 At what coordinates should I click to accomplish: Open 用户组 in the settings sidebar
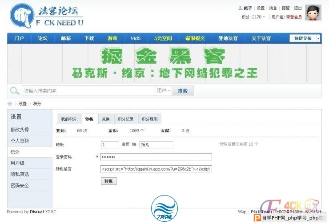(x=17, y=163)
